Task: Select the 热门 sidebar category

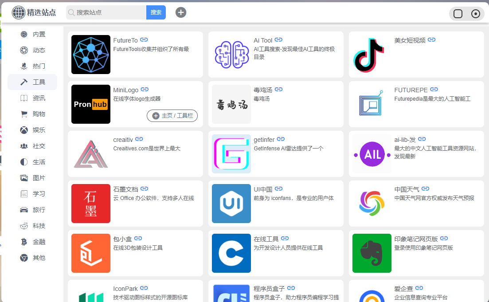Action: click(x=32, y=66)
